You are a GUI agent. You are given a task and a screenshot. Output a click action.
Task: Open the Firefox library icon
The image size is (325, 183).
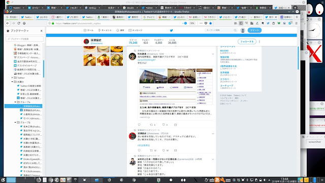[x=236, y=23]
